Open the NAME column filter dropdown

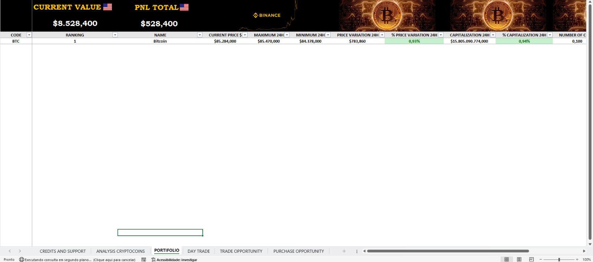[200, 35]
